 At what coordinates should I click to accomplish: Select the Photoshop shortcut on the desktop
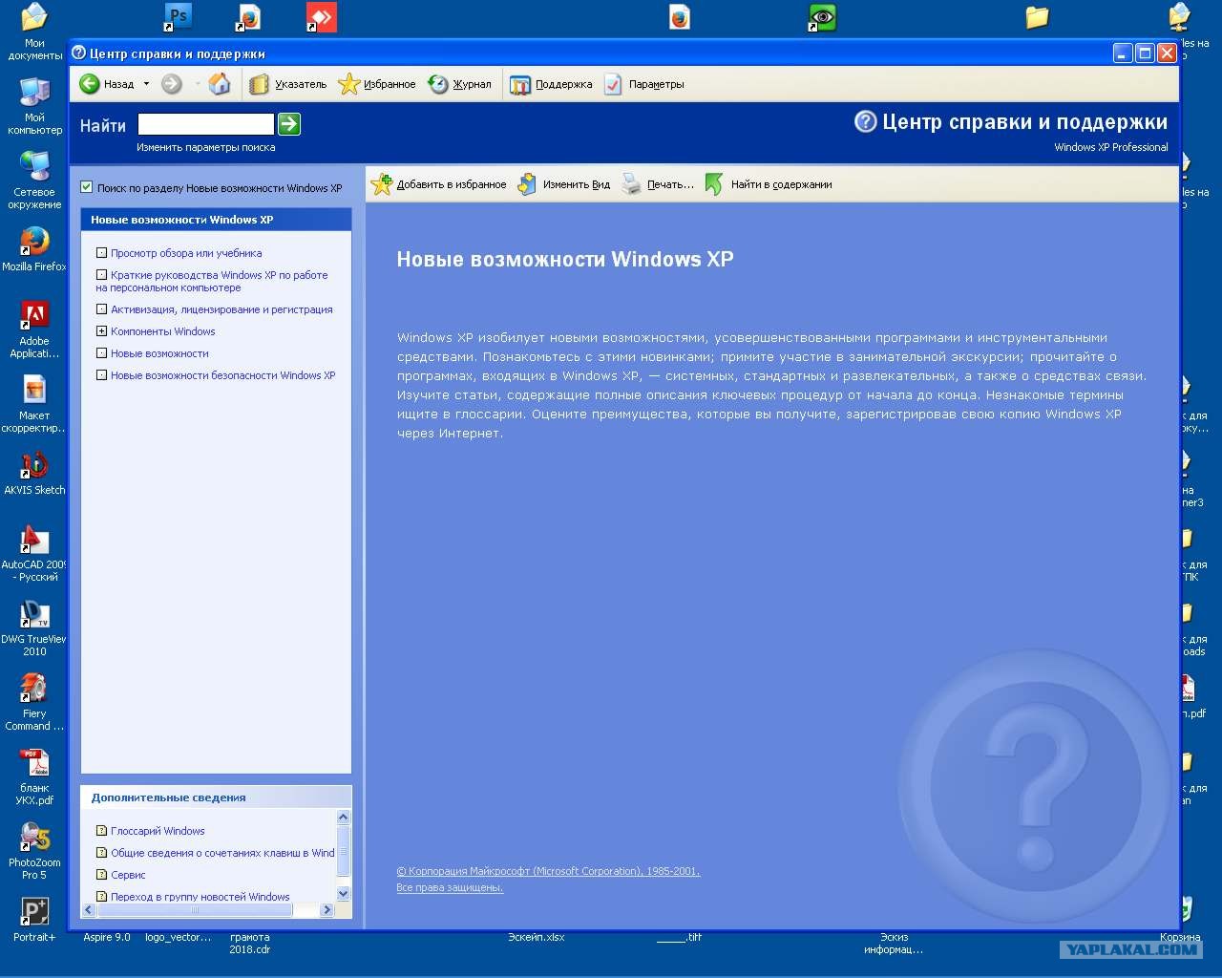point(178,16)
